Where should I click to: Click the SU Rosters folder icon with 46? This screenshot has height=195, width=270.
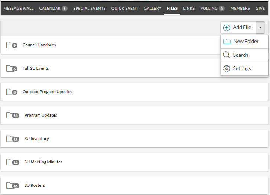[13, 185]
